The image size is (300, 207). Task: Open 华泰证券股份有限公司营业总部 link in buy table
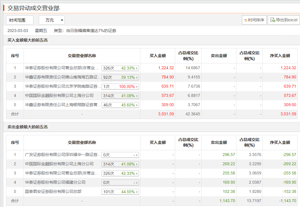[x=62, y=68]
